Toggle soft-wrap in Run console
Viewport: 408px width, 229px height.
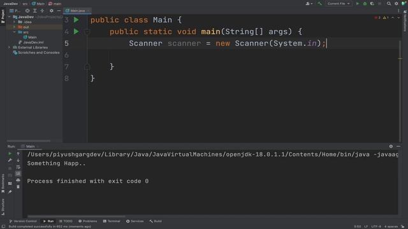(18, 167)
